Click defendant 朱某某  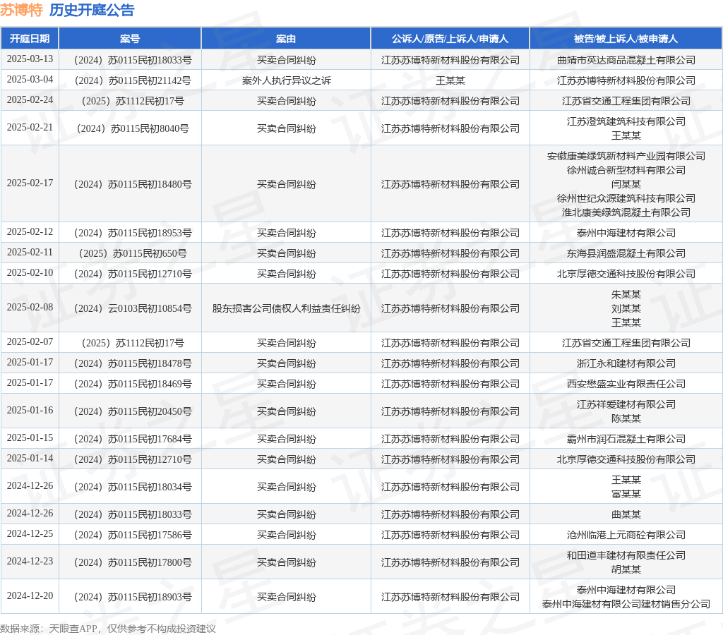click(x=626, y=294)
